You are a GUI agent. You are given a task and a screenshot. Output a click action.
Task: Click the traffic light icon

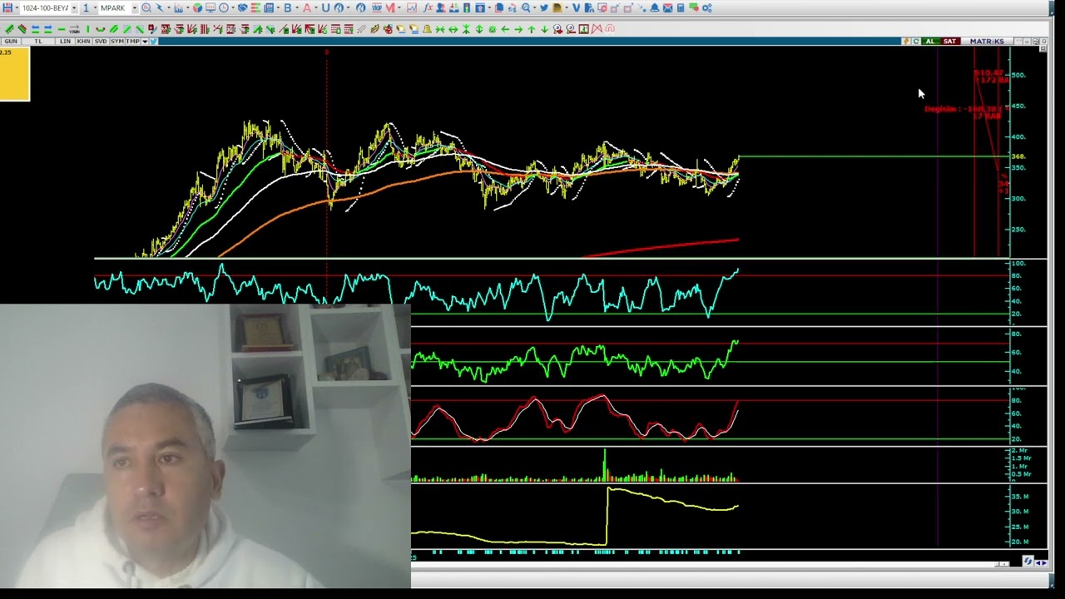pos(467,8)
